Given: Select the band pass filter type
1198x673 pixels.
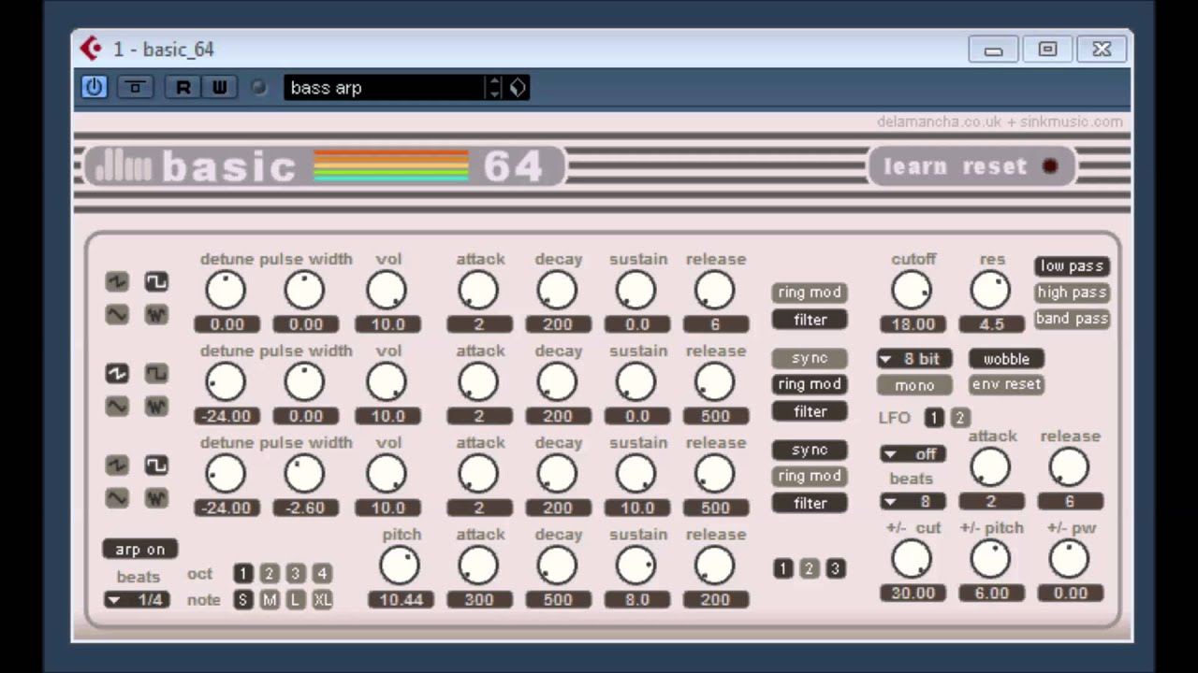Looking at the screenshot, I should (1072, 319).
